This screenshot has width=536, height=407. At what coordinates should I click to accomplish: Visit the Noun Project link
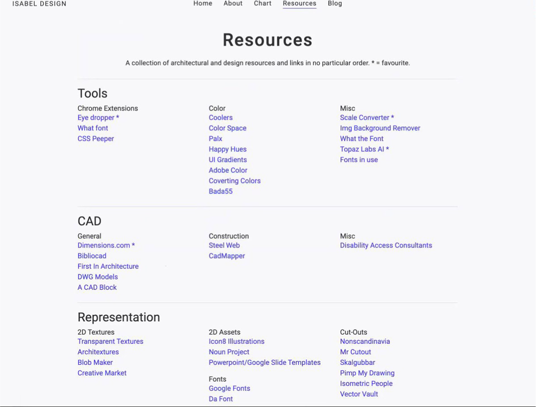pos(229,352)
